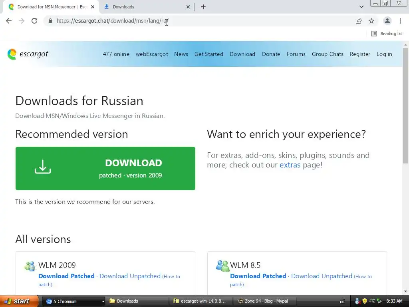The width and height of the screenshot is (409, 307).
Task: Click the scrollbar down arrow
Action: point(405,291)
